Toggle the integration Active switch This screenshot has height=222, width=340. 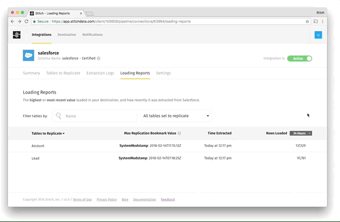click(300, 59)
